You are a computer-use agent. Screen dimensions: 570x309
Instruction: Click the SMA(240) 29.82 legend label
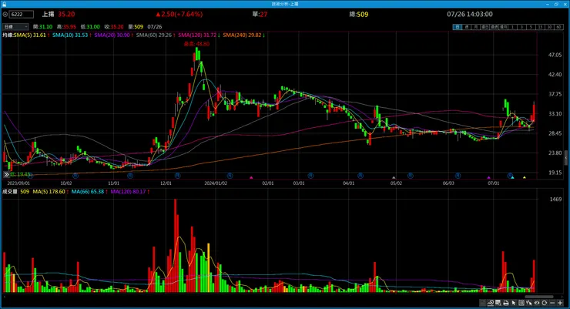click(x=242, y=35)
